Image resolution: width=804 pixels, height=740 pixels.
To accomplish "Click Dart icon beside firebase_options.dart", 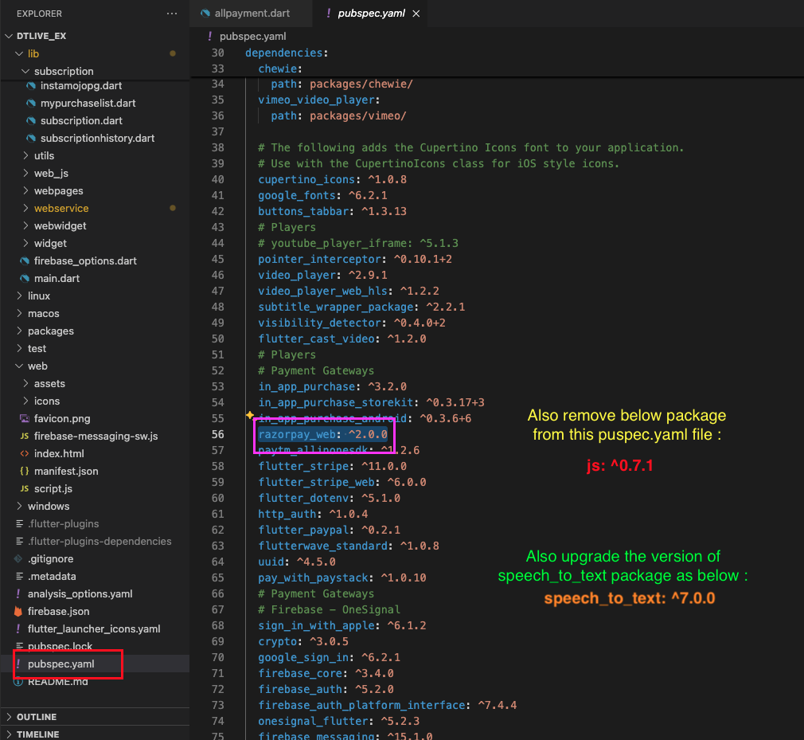I will pyautogui.click(x=24, y=260).
